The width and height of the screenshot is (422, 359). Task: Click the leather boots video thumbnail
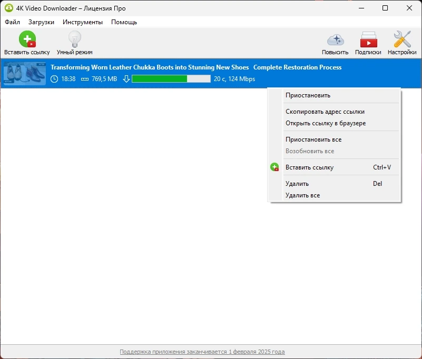point(25,73)
